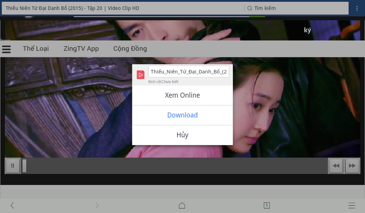Open Cộng Đồng menu item
The height and width of the screenshot is (213, 365).
130,49
